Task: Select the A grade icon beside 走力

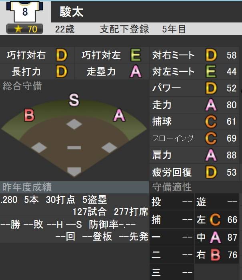Action: click(x=211, y=105)
